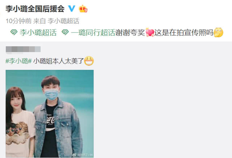
Task: Open the gray reposted card's empty area
Action: (x=163, y=103)
